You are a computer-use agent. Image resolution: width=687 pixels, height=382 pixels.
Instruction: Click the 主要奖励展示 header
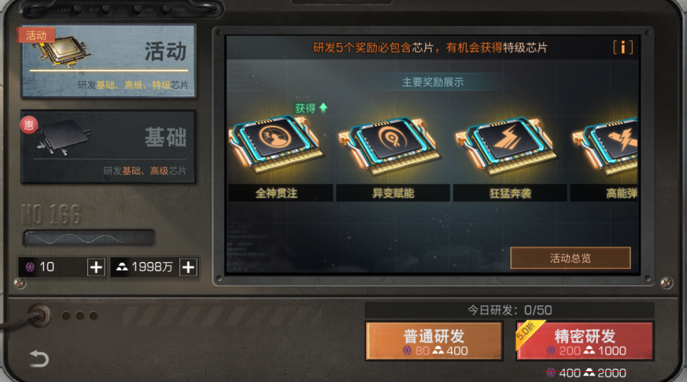pyautogui.click(x=433, y=82)
